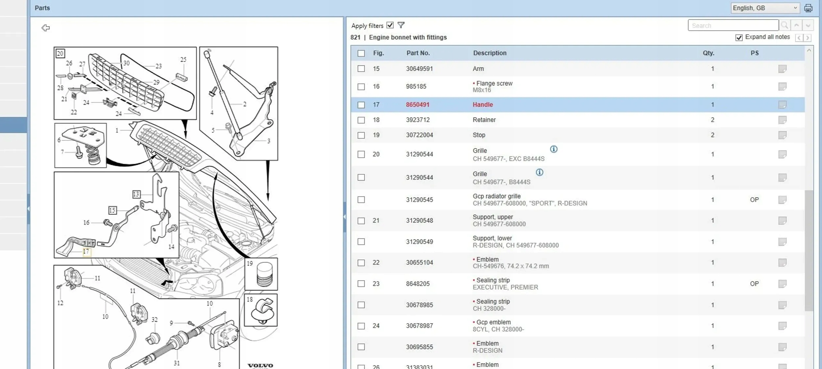The image size is (822, 369).
Task: Uncheck Expand all notes
Action: tap(739, 37)
